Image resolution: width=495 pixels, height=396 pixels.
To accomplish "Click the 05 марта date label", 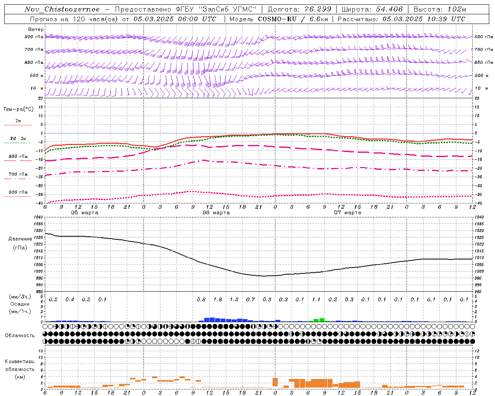I will click(x=85, y=213).
